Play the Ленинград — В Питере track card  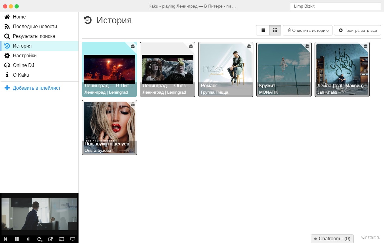pyautogui.click(x=109, y=69)
